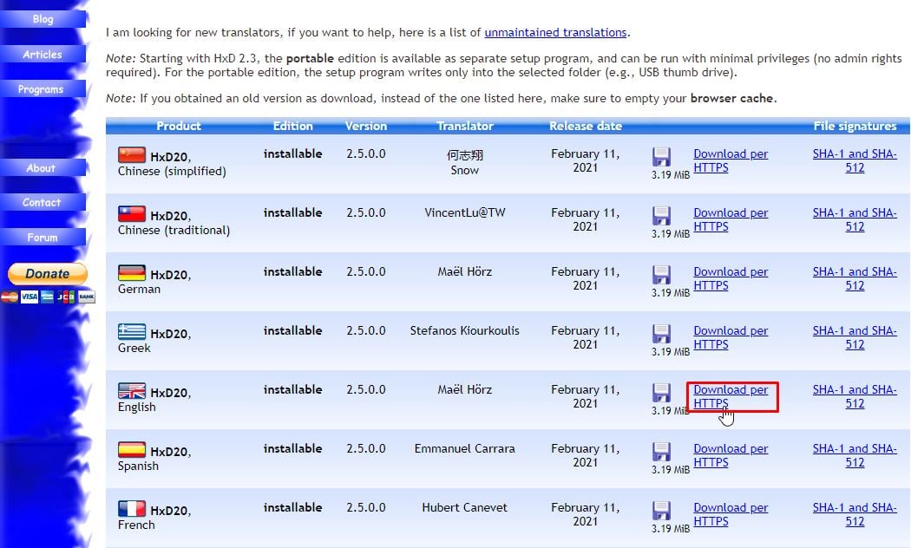Open SHA-1 and SHA-512 for English
911x548 pixels.
point(855,396)
